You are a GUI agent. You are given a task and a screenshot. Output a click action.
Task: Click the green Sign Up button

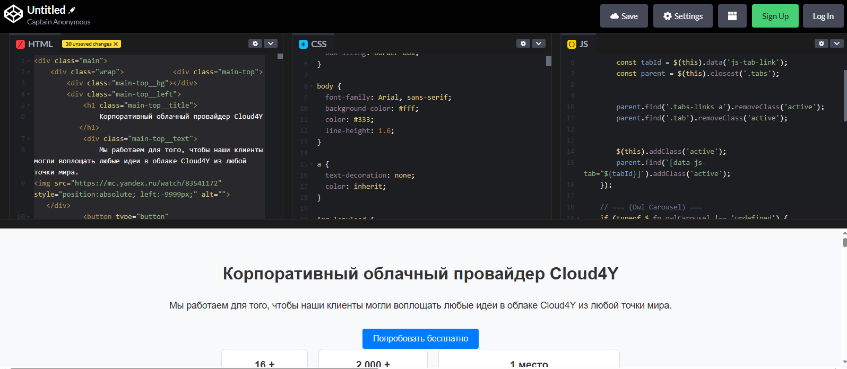pyautogui.click(x=775, y=16)
